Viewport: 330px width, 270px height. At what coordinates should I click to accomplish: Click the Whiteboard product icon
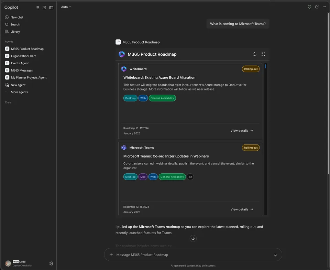click(124, 69)
